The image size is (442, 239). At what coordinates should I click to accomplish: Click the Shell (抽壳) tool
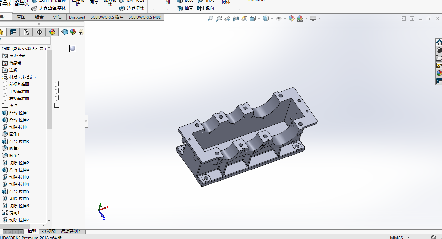point(185,8)
